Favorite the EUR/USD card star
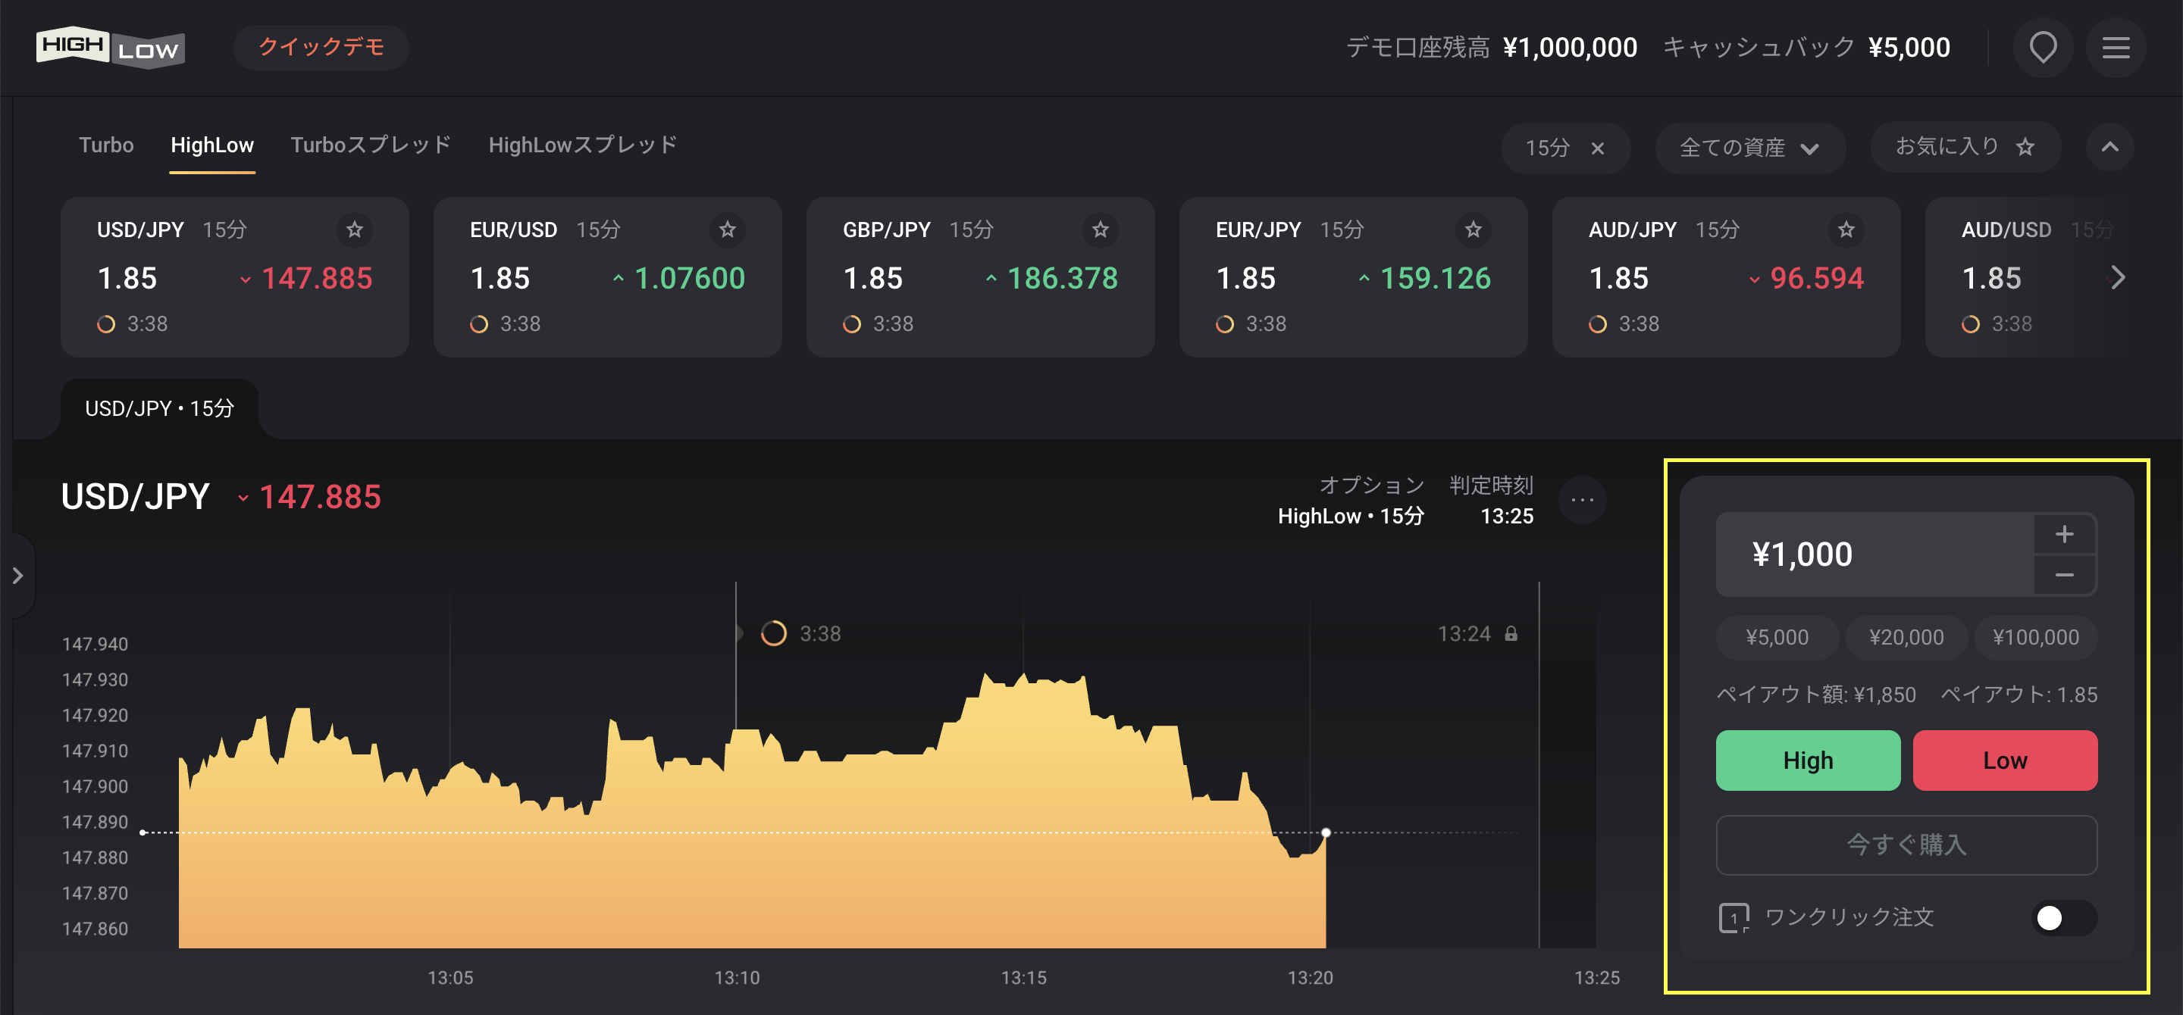 click(x=727, y=230)
